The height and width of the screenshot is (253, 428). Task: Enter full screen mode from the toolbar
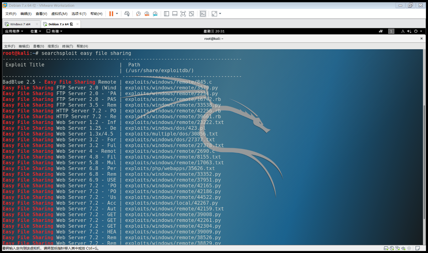tap(183, 13)
